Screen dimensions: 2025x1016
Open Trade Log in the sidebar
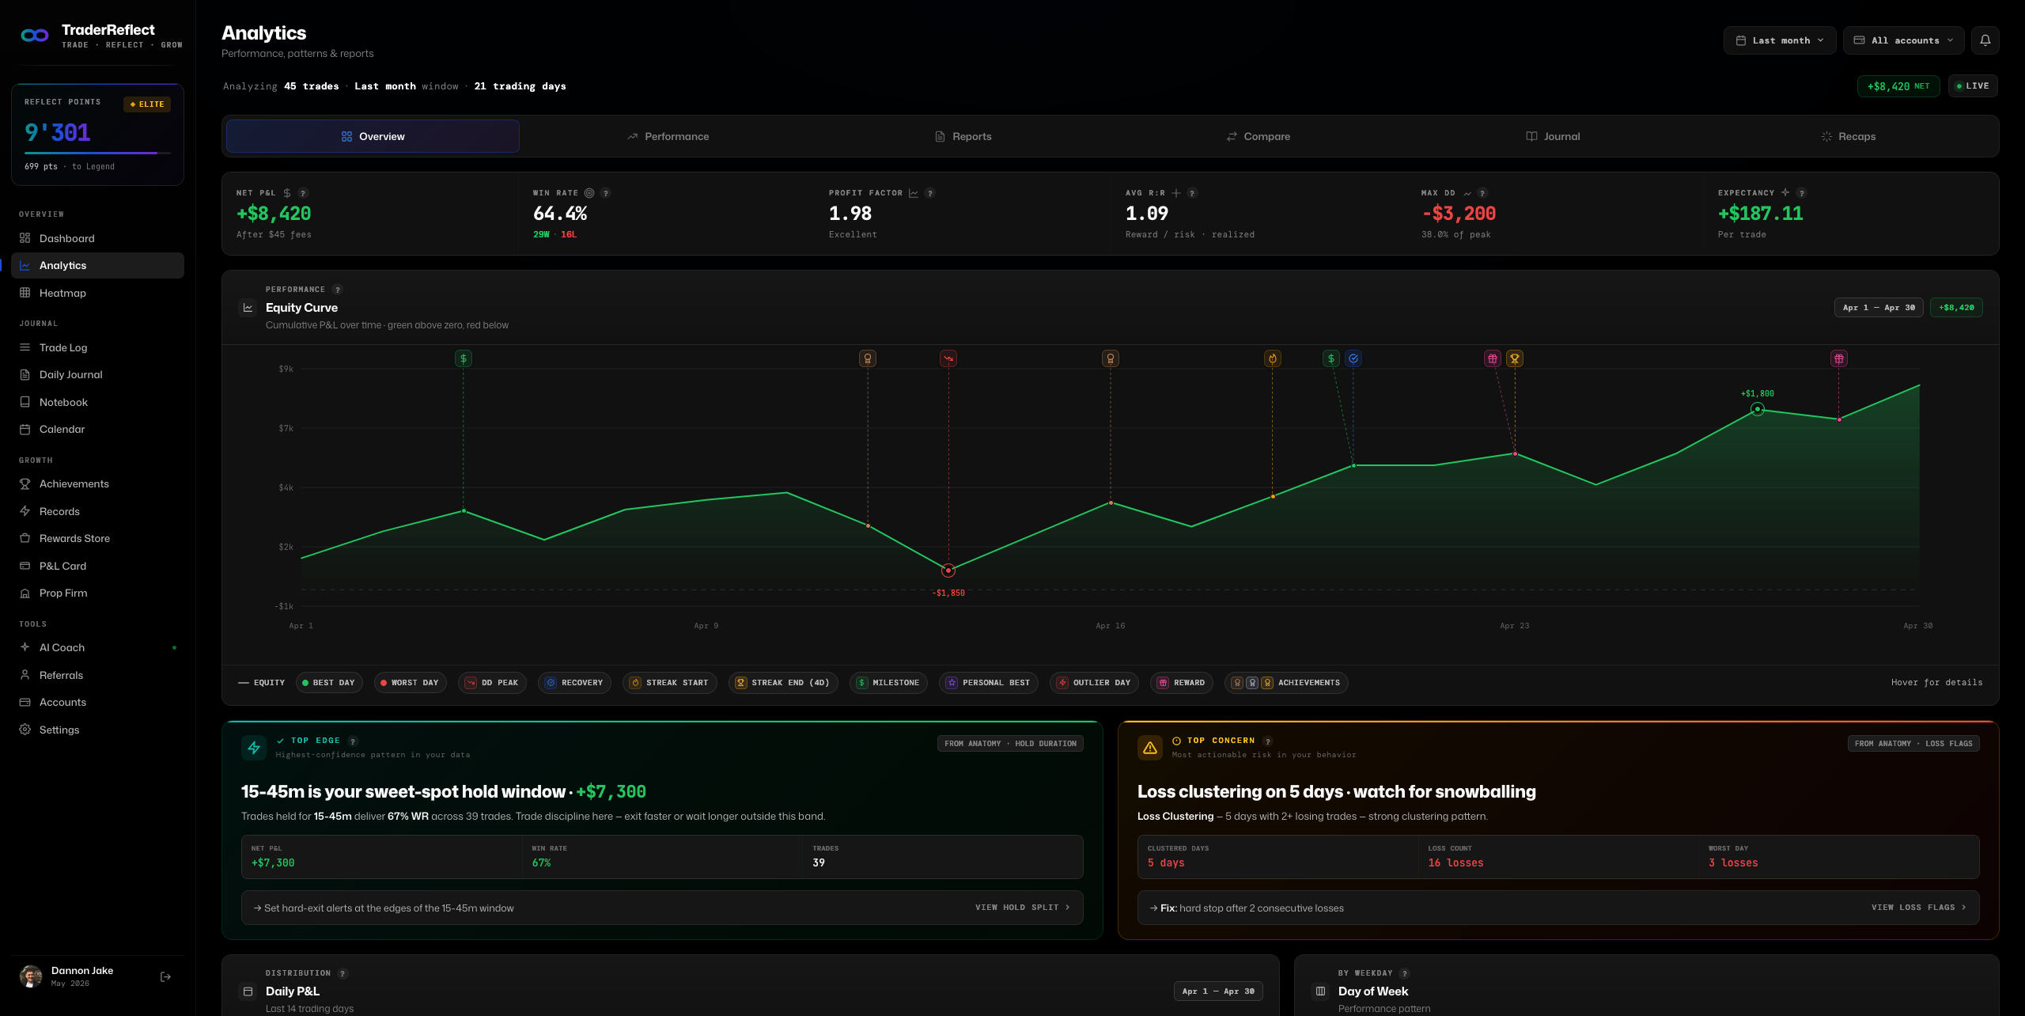(x=98, y=347)
